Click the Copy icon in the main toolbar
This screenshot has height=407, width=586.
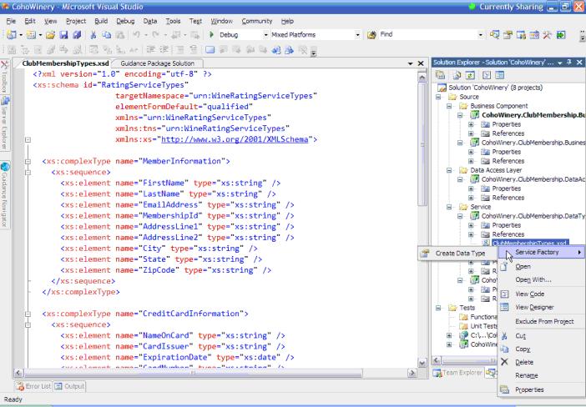point(107,35)
